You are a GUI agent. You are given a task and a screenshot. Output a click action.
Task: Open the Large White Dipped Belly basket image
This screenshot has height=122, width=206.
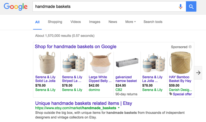[100, 63]
